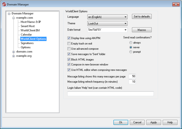Collapse the example.com tree node
Viewport: 182px width, 129px height.
tap(13, 18)
